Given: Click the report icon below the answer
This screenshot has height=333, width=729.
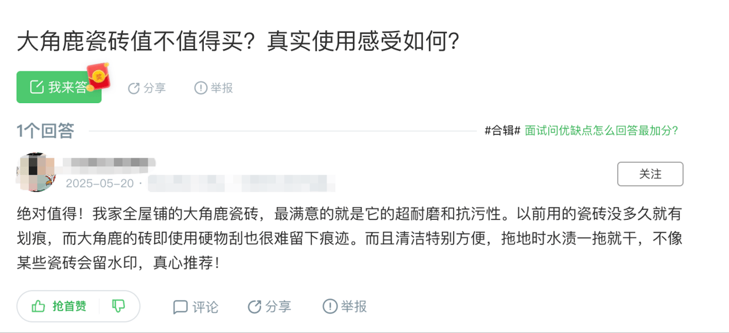Looking at the screenshot, I should tap(330, 307).
